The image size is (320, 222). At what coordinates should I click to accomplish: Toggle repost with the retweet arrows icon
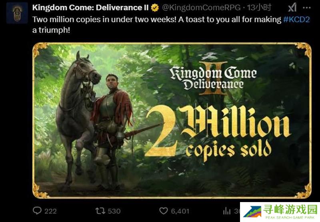point(99,211)
